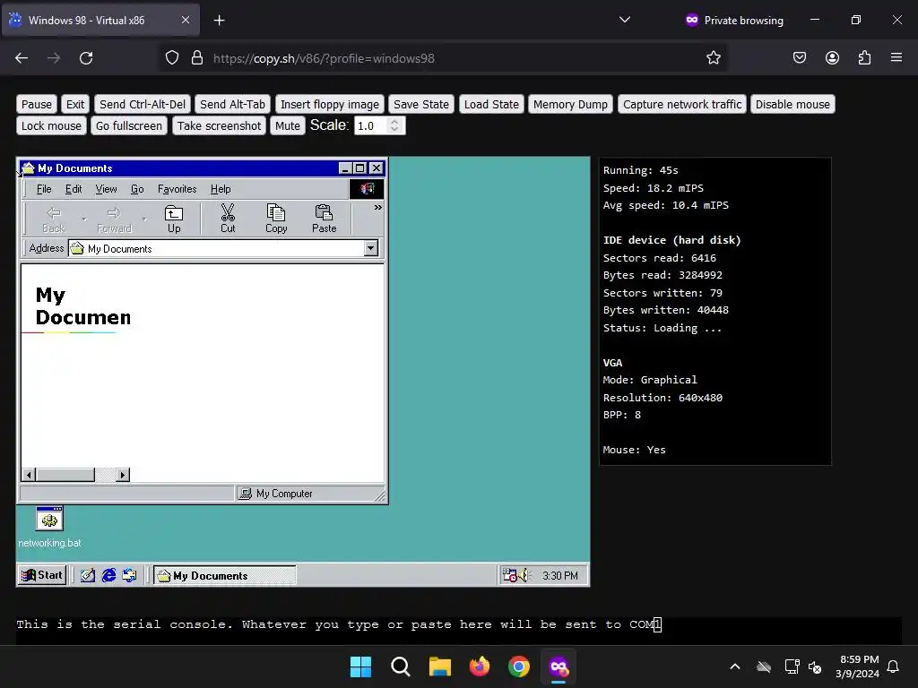Click into the serial console text area
Image resolution: width=918 pixels, height=688 pixels.
[458, 630]
